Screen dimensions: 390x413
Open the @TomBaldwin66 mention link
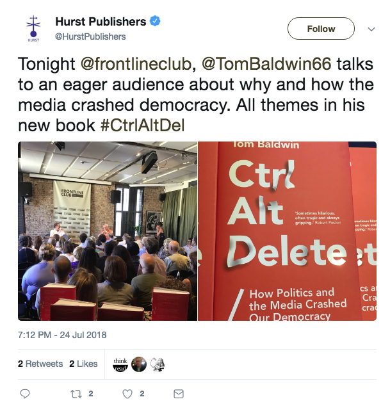pyautogui.click(x=266, y=64)
